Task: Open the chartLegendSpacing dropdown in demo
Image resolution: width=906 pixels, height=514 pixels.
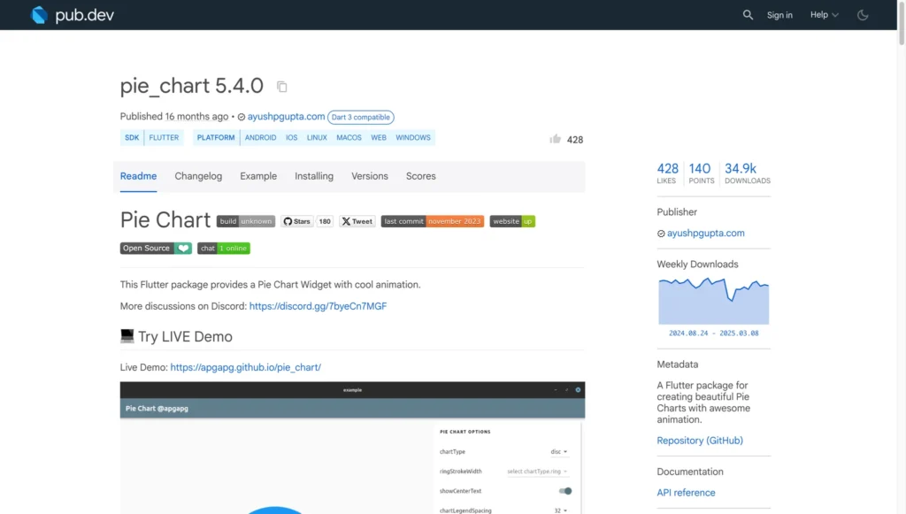Action: 560,510
